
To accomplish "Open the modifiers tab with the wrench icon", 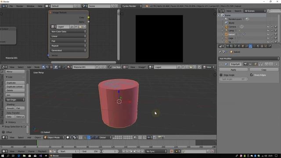I will [x=250, y=46].
